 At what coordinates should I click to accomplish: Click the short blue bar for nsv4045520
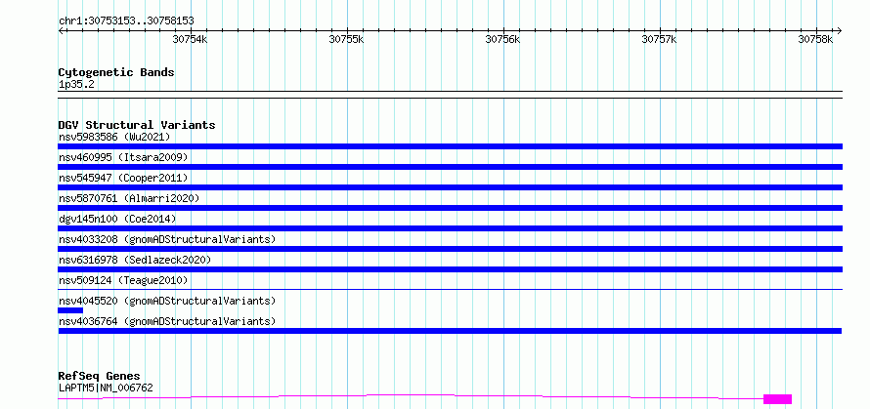[x=70, y=310]
